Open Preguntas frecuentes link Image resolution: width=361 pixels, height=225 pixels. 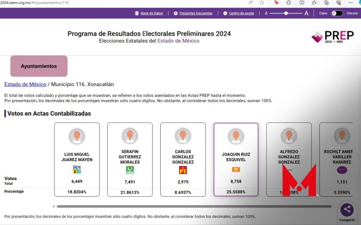(x=196, y=13)
